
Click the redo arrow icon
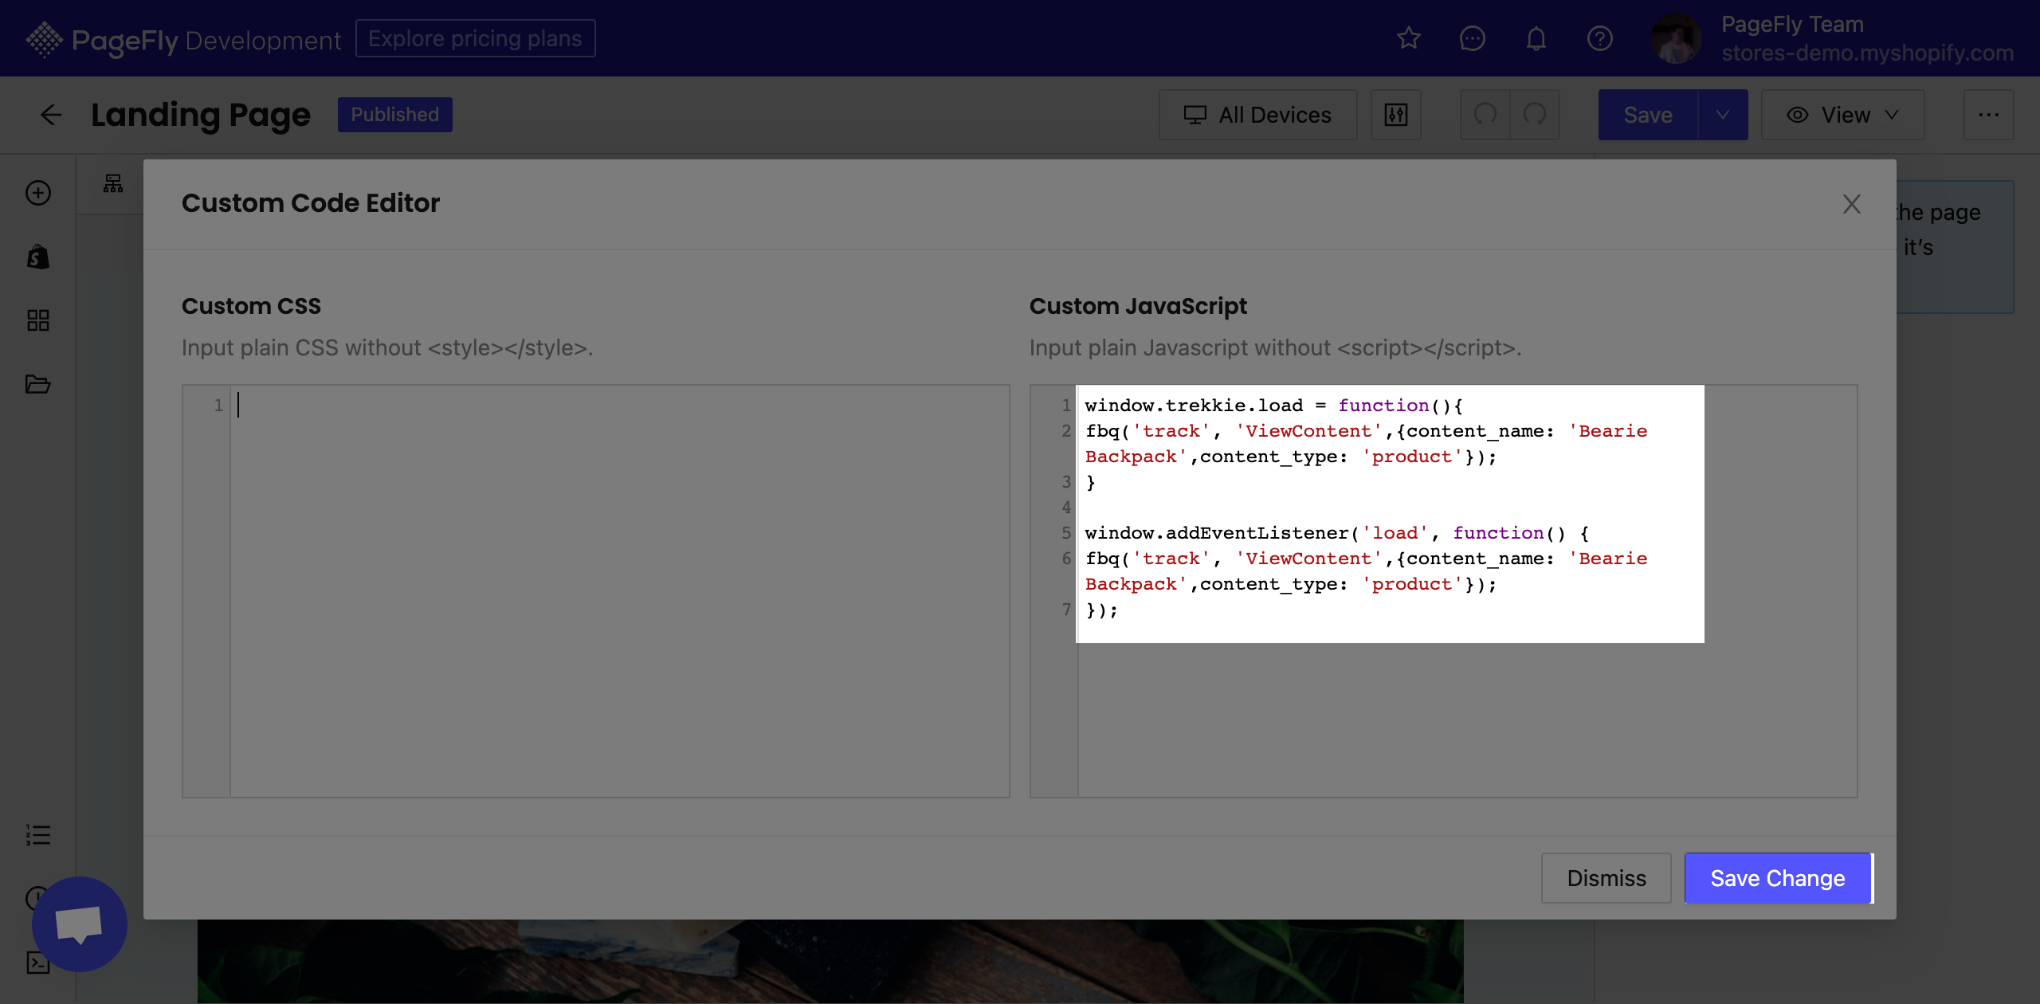pos(1535,115)
